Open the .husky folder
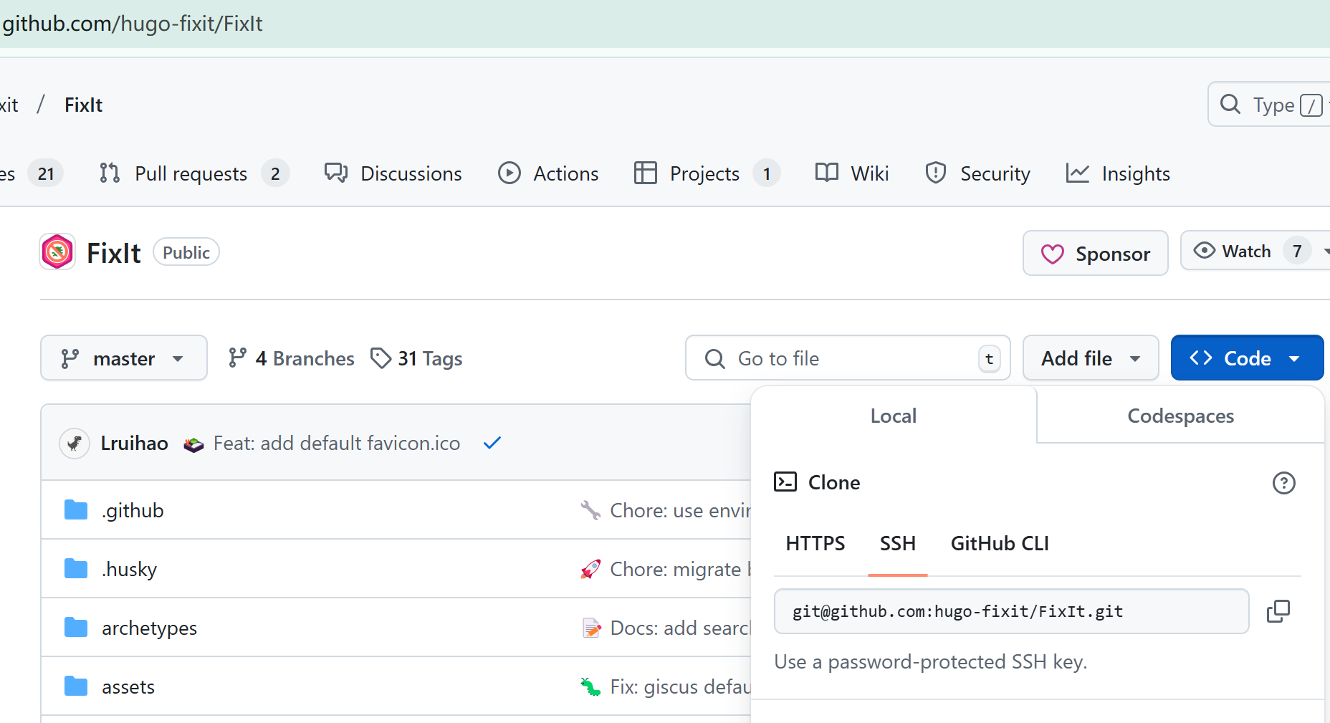Viewport: 1330px width, 723px height. pos(130,569)
